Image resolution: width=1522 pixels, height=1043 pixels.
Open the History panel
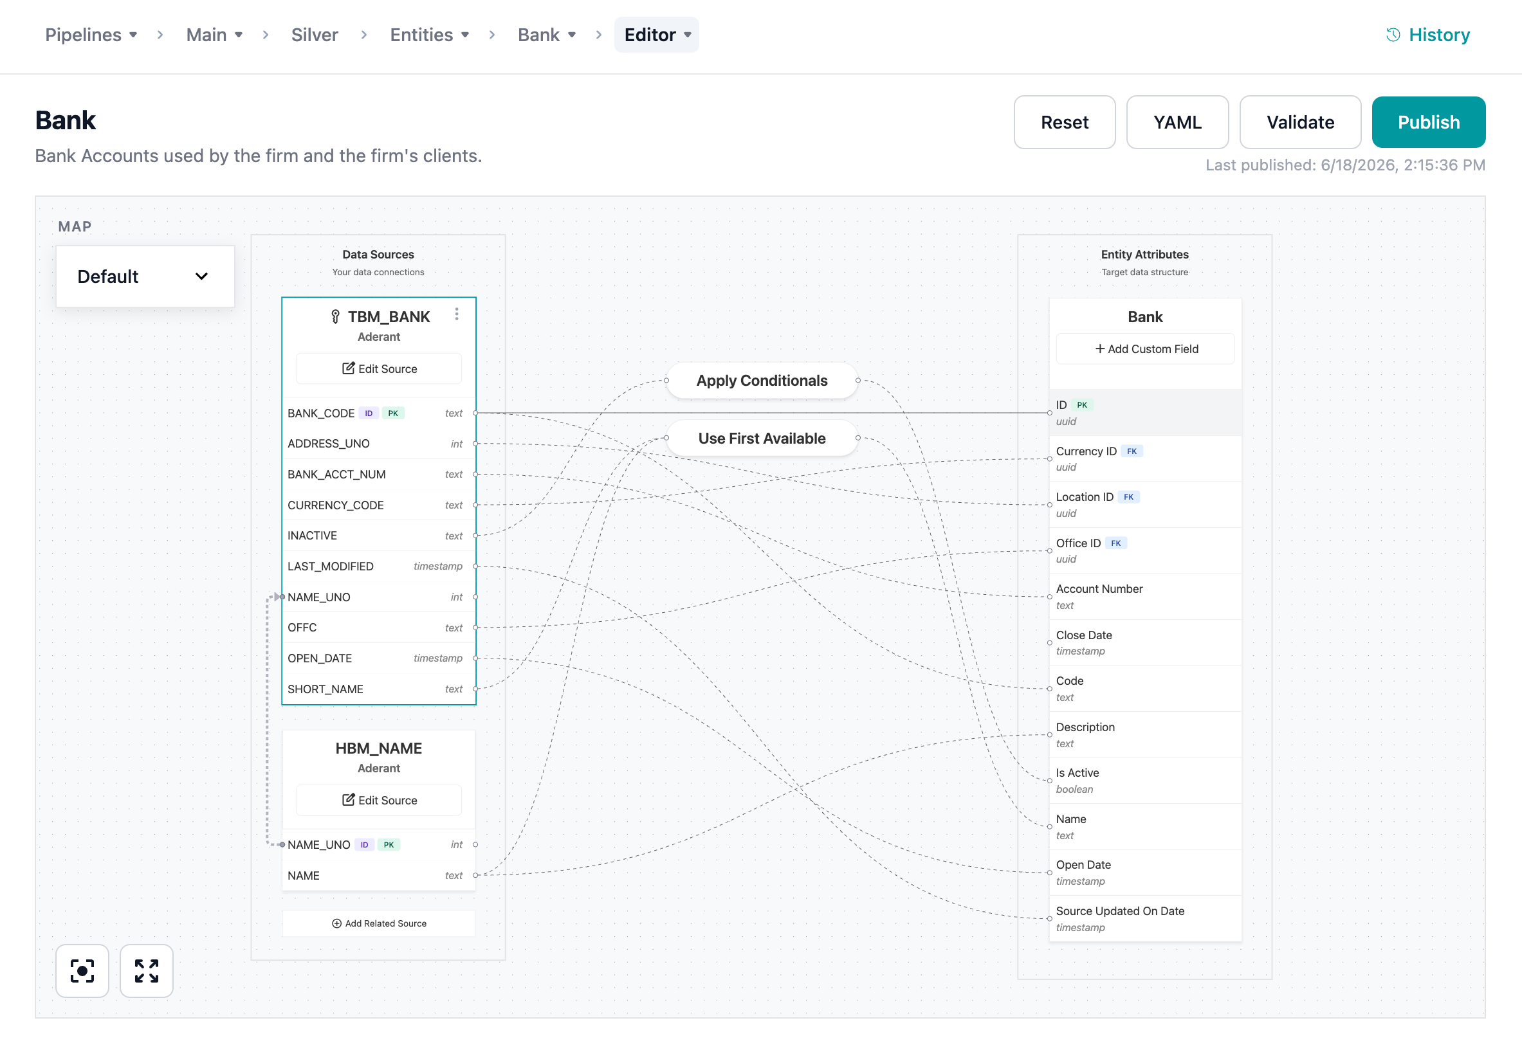point(1427,35)
